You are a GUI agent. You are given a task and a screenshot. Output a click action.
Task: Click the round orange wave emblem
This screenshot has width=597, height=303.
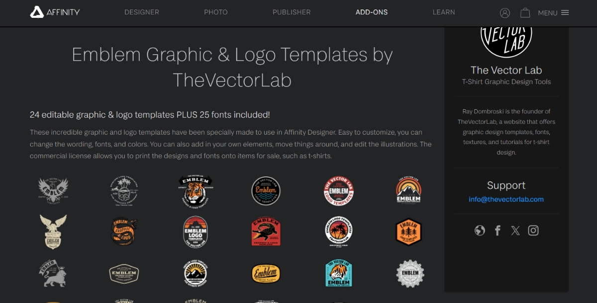point(266,191)
